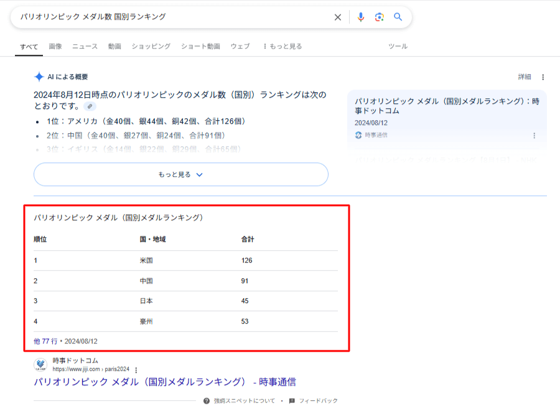Click total value 45 in the table
Viewport: 560px width, 407px height.
point(245,301)
